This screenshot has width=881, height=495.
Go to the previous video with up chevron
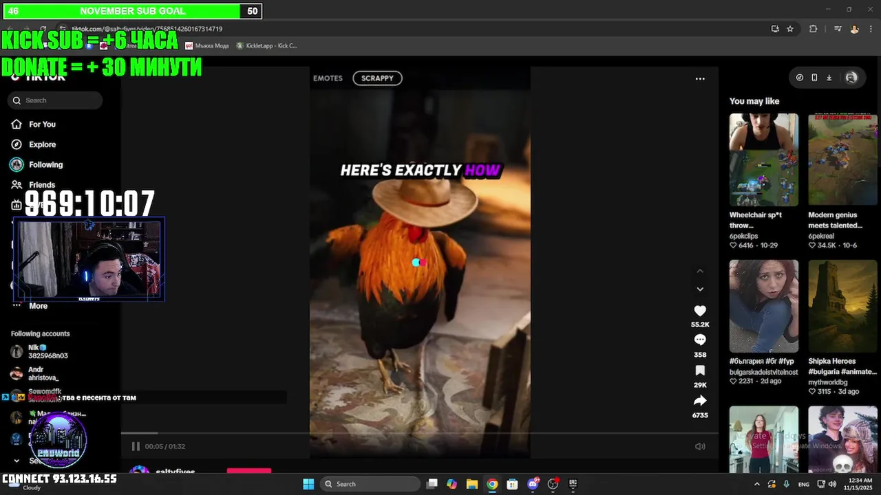pyautogui.click(x=700, y=271)
